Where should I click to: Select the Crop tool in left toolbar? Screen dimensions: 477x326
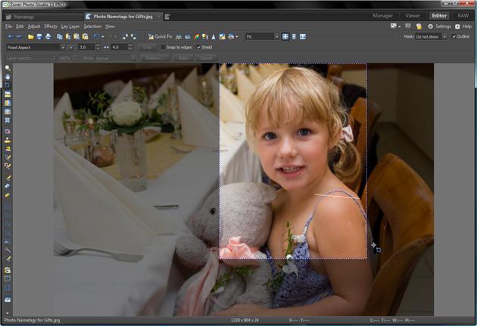coord(8,85)
